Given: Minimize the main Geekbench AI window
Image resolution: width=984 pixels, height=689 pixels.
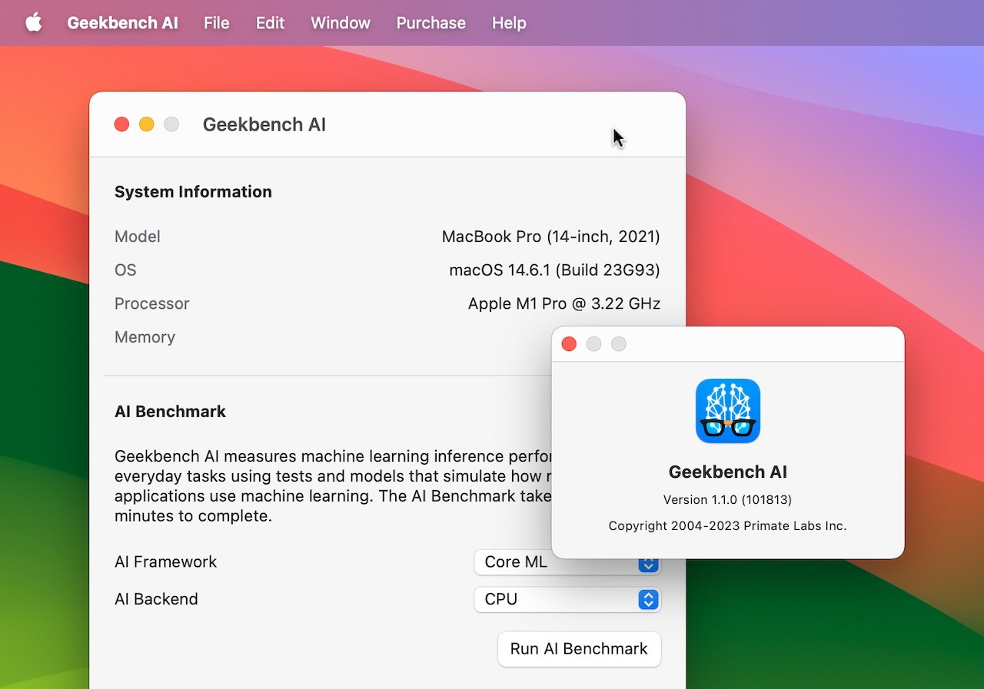Looking at the screenshot, I should [x=146, y=124].
